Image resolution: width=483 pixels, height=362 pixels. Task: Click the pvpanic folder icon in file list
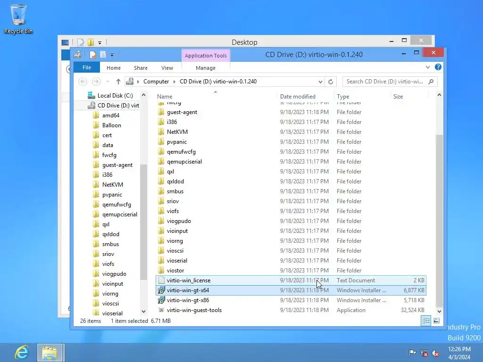click(161, 141)
